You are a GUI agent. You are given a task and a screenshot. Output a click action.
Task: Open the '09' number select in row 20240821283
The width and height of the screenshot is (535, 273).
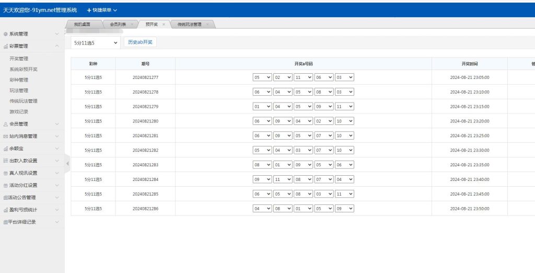click(303, 165)
